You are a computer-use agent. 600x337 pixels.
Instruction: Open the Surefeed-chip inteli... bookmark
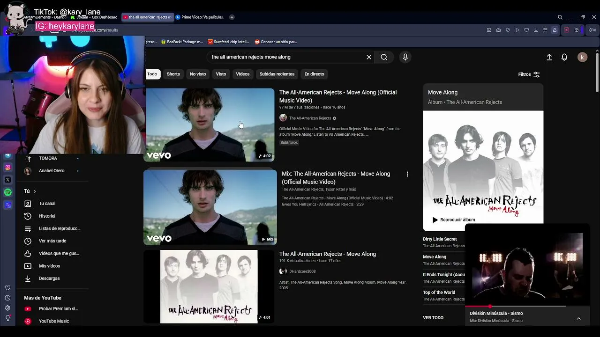pyautogui.click(x=229, y=42)
